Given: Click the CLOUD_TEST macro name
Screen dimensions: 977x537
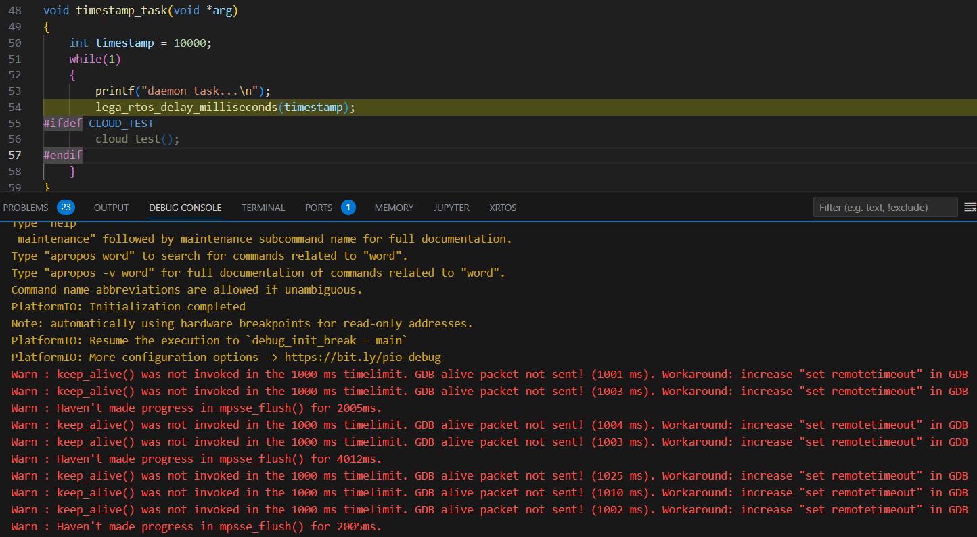Looking at the screenshot, I should click(x=121, y=123).
